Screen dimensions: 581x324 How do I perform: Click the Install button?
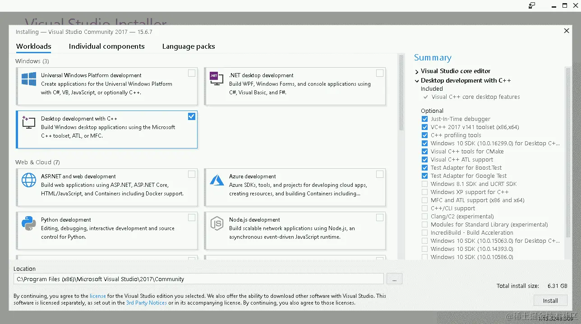[x=550, y=301]
